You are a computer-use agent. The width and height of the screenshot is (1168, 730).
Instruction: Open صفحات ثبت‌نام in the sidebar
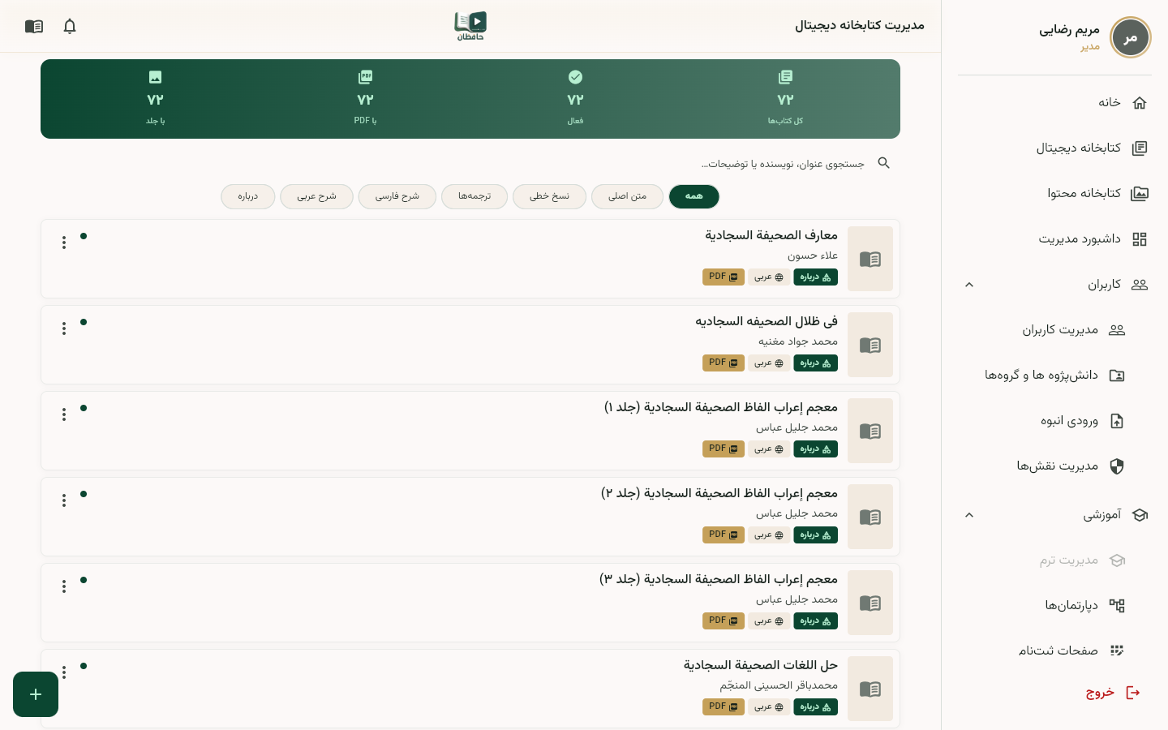click(1054, 651)
